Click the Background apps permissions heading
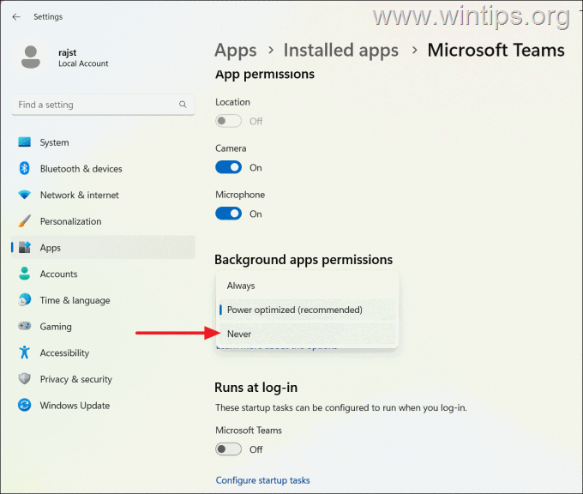Viewport: 583px width, 494px height. click(x=304, y=260)
